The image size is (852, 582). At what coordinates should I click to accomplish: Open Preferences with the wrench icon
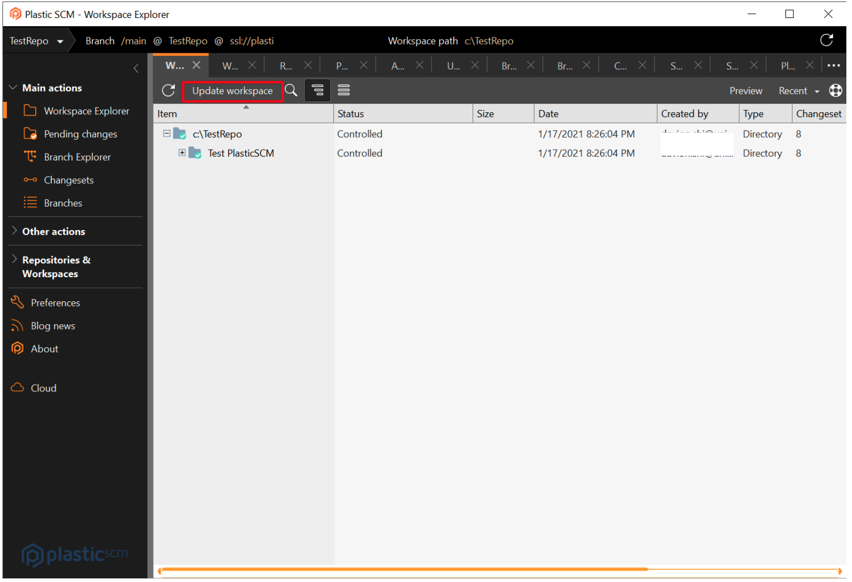(46, 303)
